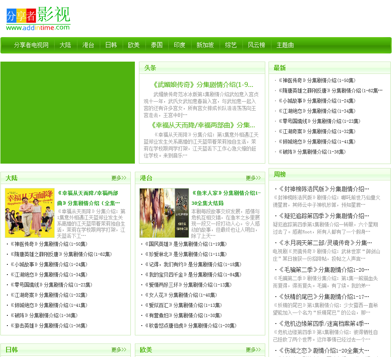Open the 主题曲 nav item

pyautogui.click(x=285, y=45)
